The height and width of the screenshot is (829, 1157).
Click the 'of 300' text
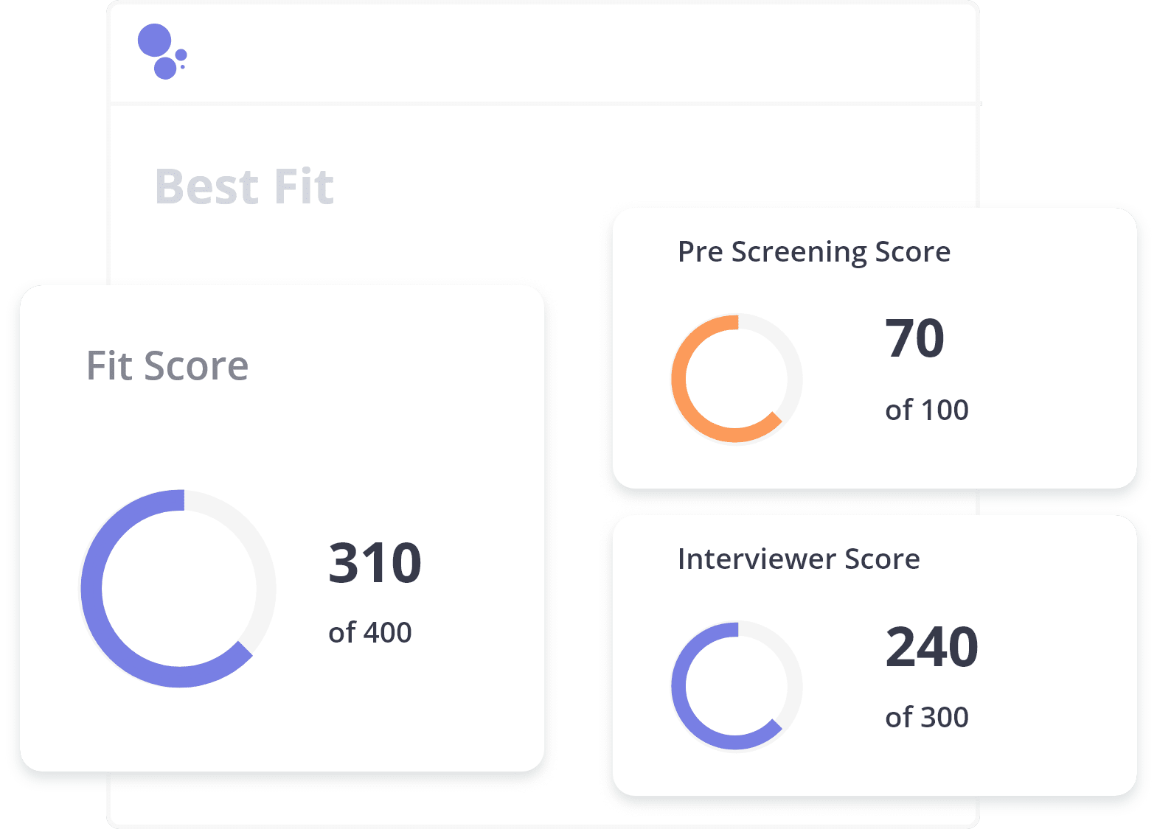pyautogui.click(x=927, y=717)
